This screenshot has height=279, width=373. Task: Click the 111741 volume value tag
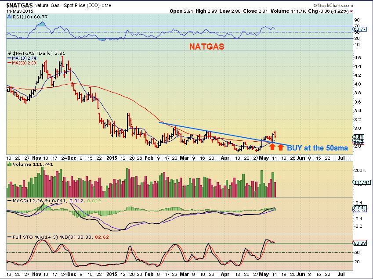pos(362,182)
